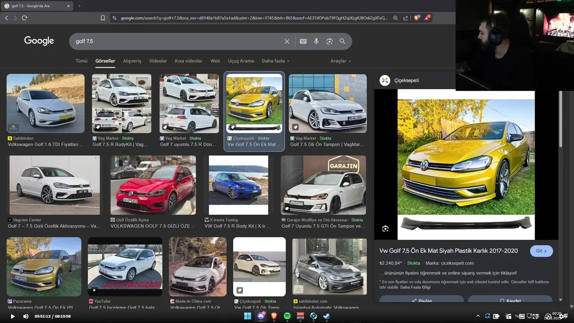The image size is (574, 323).
Task: Start a voice search with the microphone
Action: 316,41
